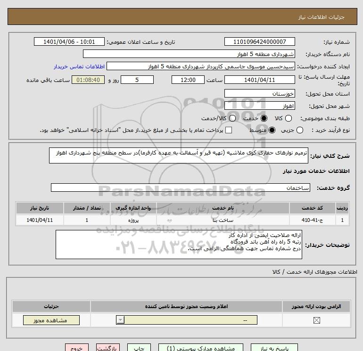Click the remaining days field showing 5
Viewport: 363px width, 351px height.
(x=137, y=80)
